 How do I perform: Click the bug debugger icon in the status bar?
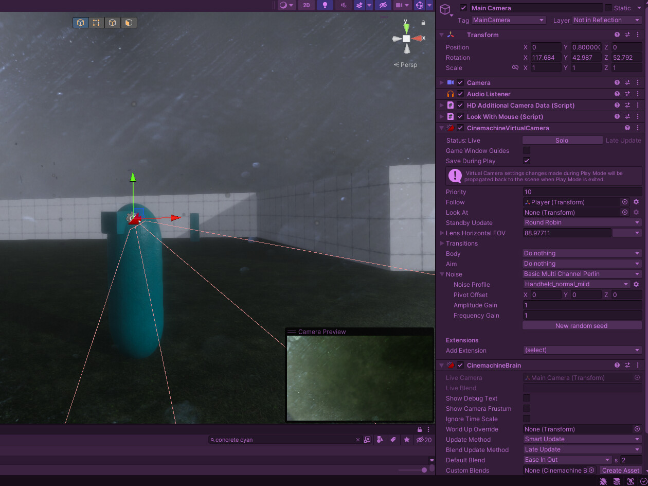point(603,481)
